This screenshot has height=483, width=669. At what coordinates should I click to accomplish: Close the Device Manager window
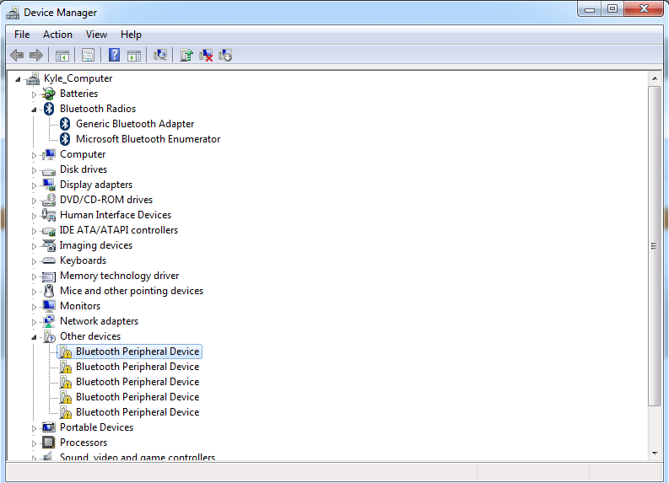pyautogui.click(x=644, y=9)
